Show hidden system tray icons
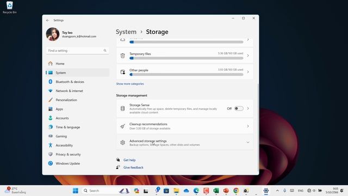 pos(277,191)
